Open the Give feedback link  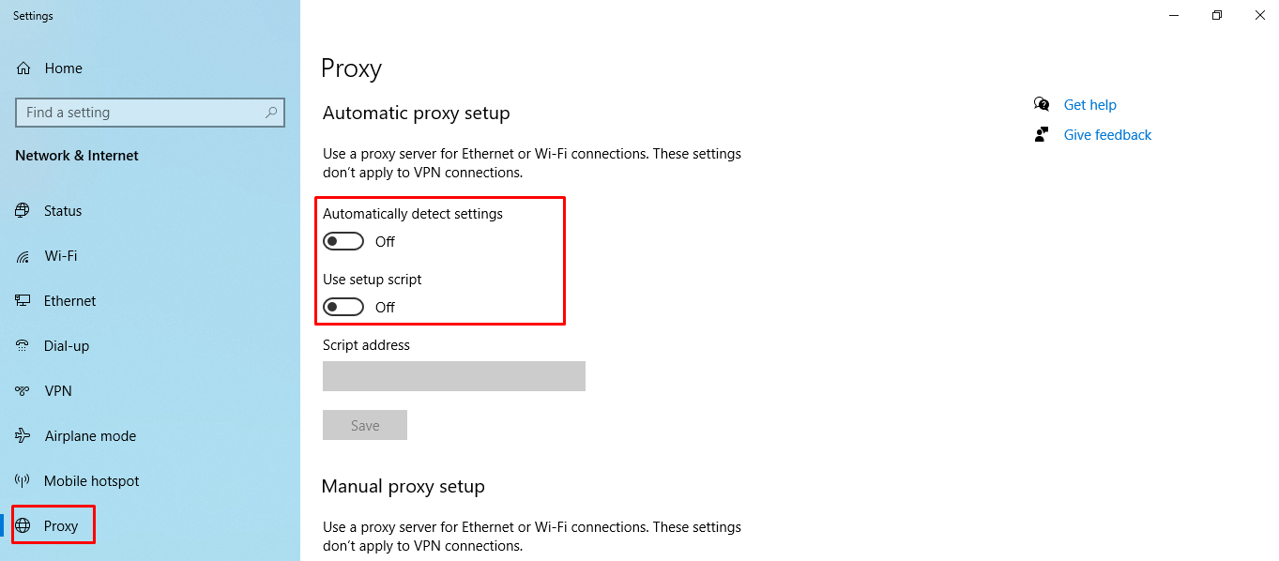[1107, 135]
